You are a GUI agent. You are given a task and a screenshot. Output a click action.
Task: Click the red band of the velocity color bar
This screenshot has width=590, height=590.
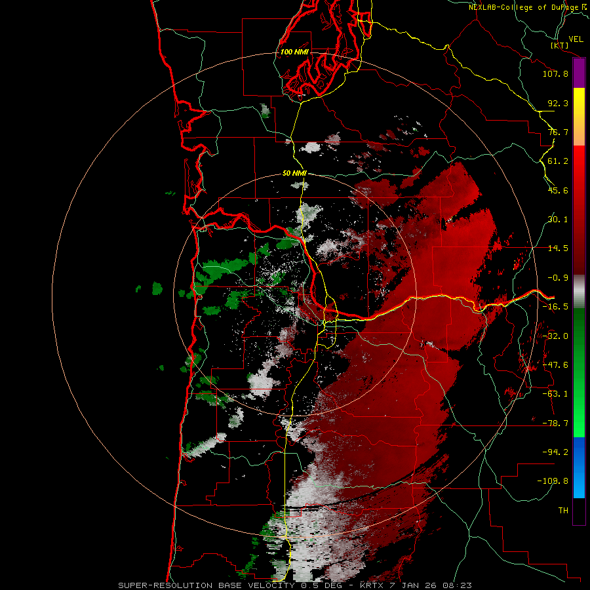click(579, 210)
